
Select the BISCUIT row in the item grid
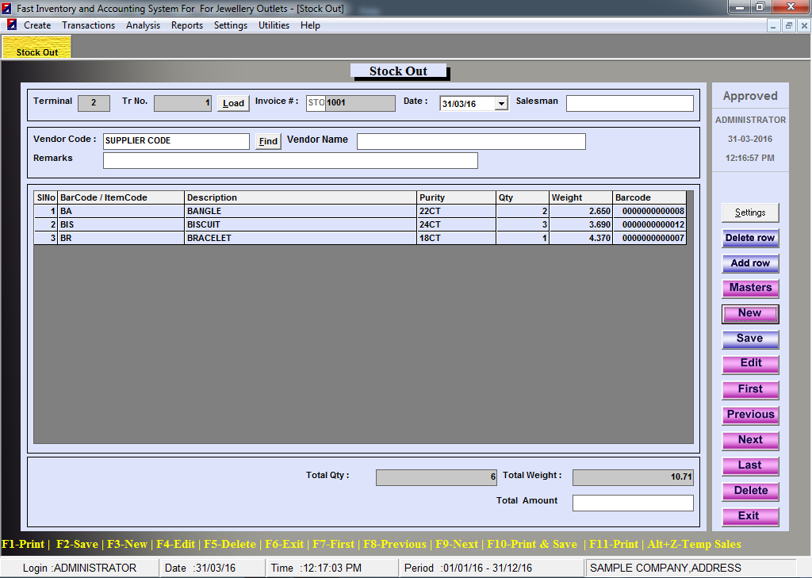[x=301, y=224]
